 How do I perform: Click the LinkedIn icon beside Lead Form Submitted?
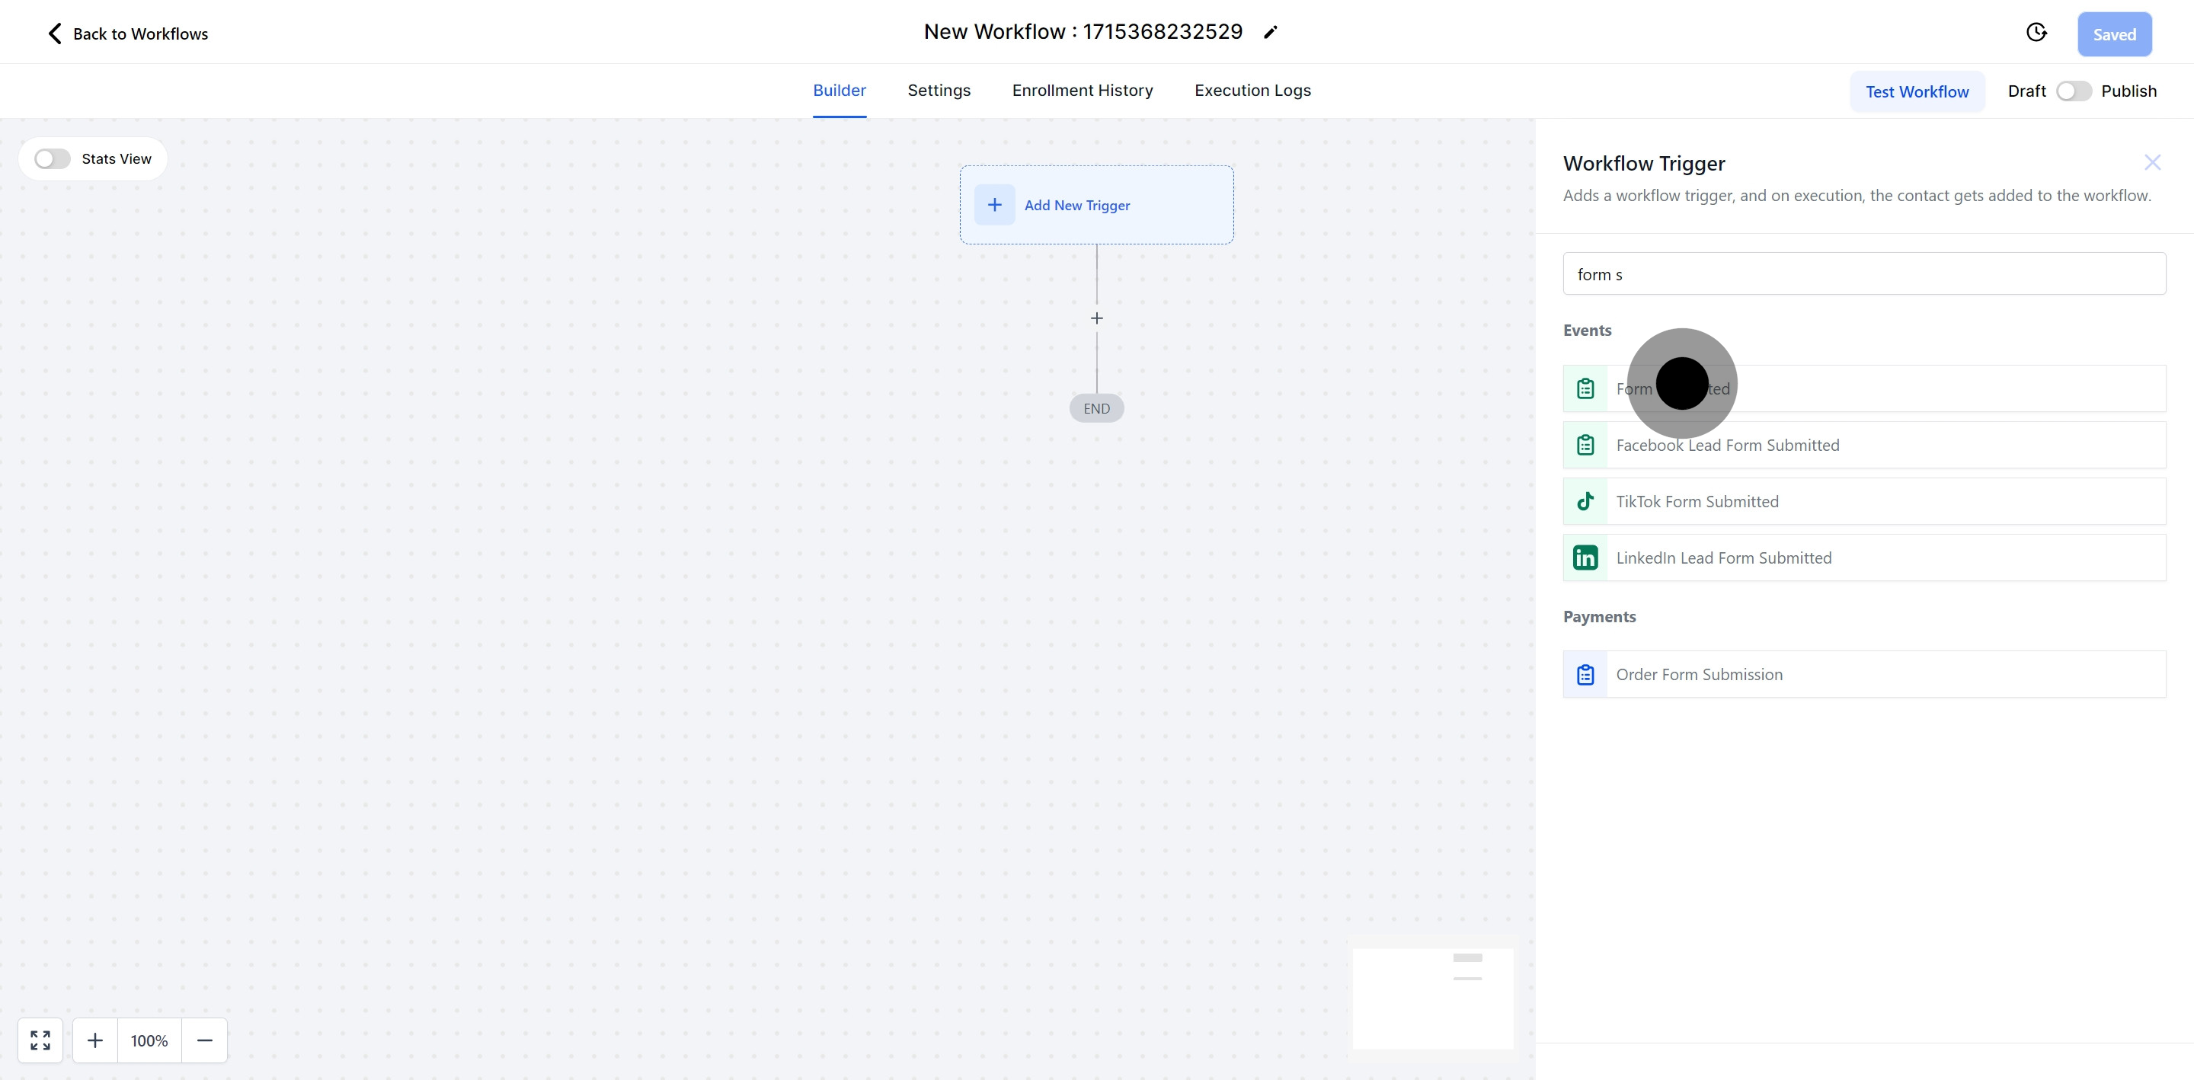click(x=1585, y=558)
